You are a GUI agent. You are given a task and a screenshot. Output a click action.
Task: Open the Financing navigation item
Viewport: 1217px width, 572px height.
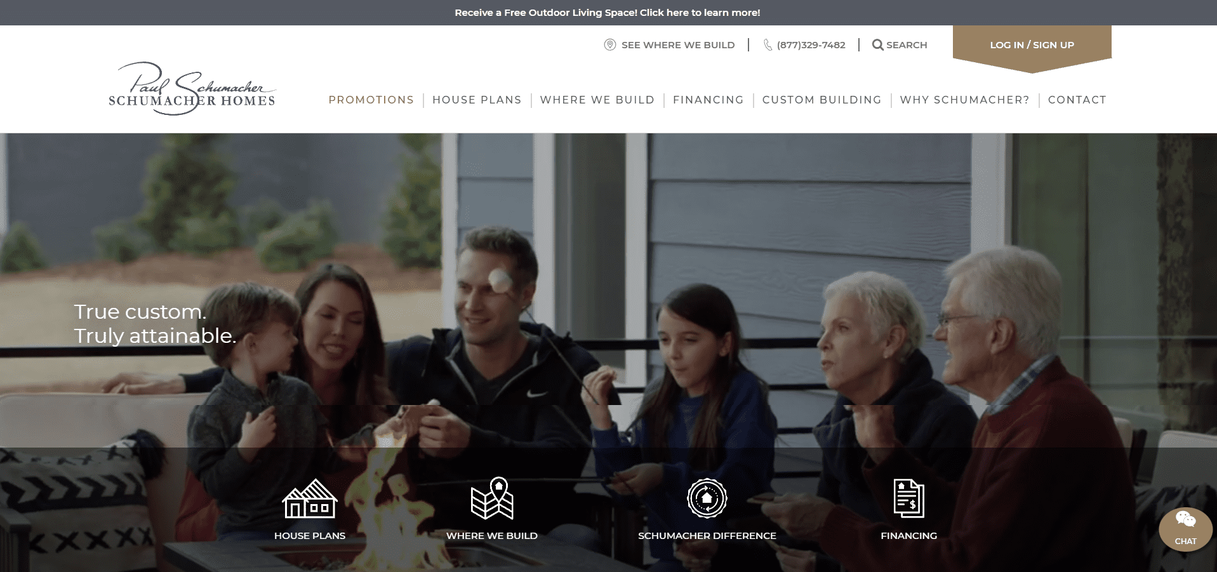tap(708, 100)
